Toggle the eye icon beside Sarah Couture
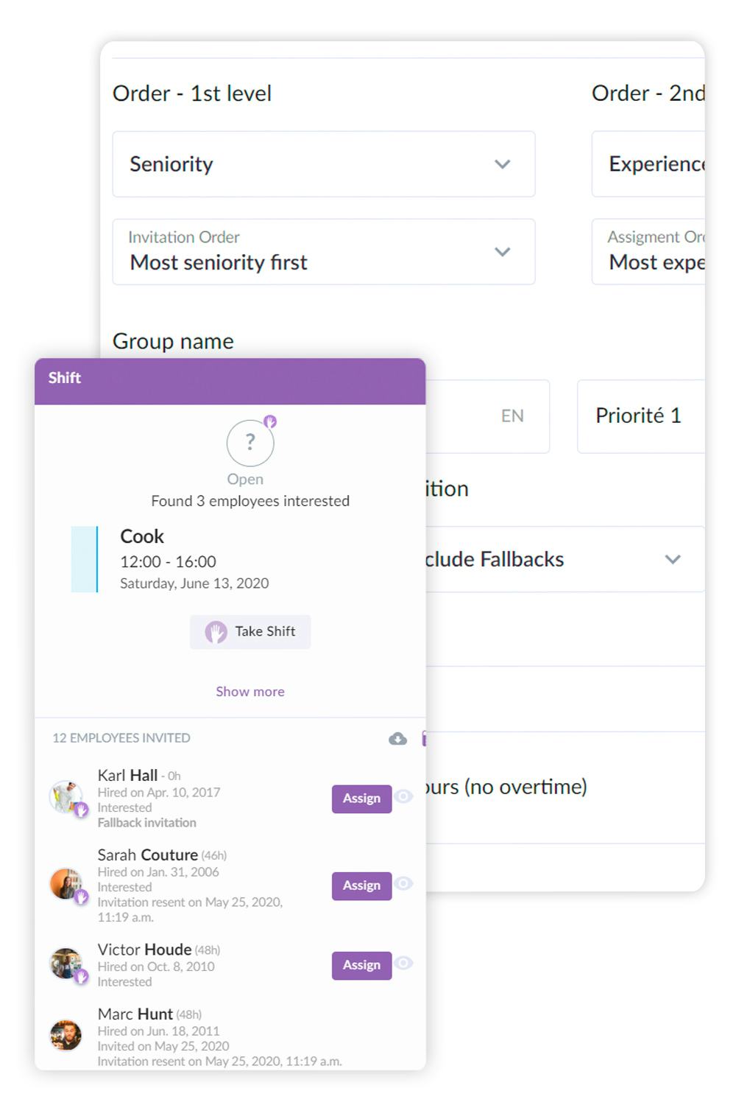 (x=403, y=883)
